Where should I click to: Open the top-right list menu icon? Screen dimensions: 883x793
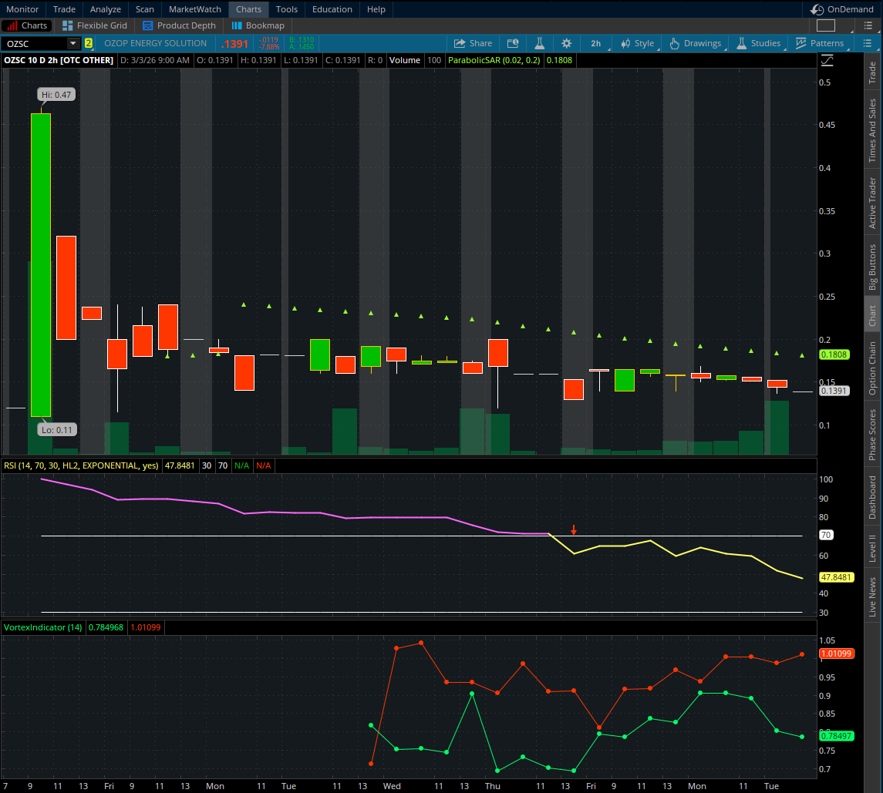tap(868, 25)
